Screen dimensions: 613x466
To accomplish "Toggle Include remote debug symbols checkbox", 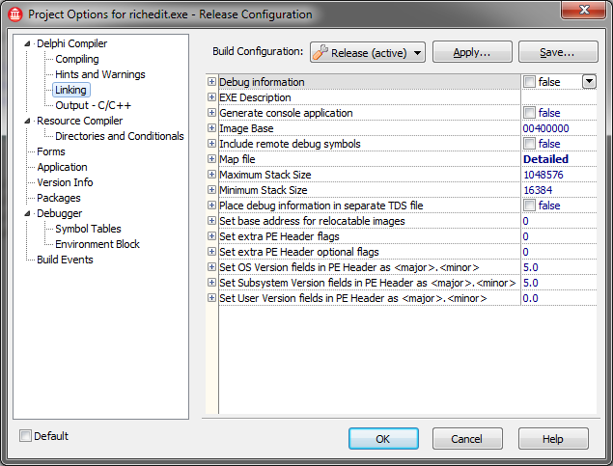I will pos(529,144).
